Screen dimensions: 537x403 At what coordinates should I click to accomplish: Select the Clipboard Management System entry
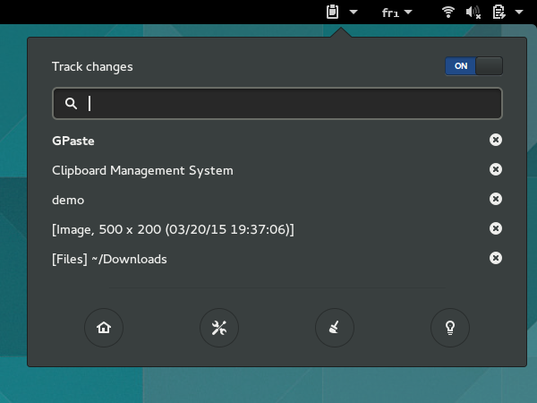[x=142, y=171]
